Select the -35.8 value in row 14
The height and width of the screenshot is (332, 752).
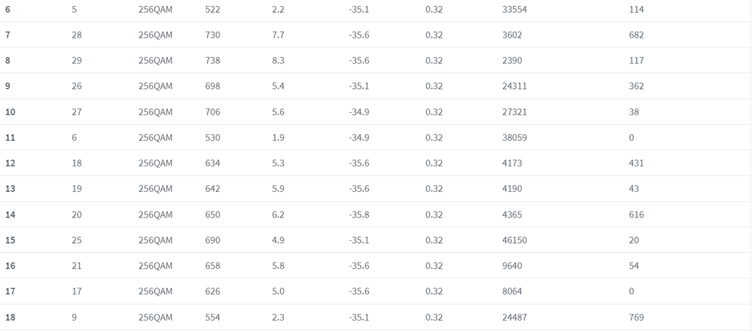(x=359, y=215)
